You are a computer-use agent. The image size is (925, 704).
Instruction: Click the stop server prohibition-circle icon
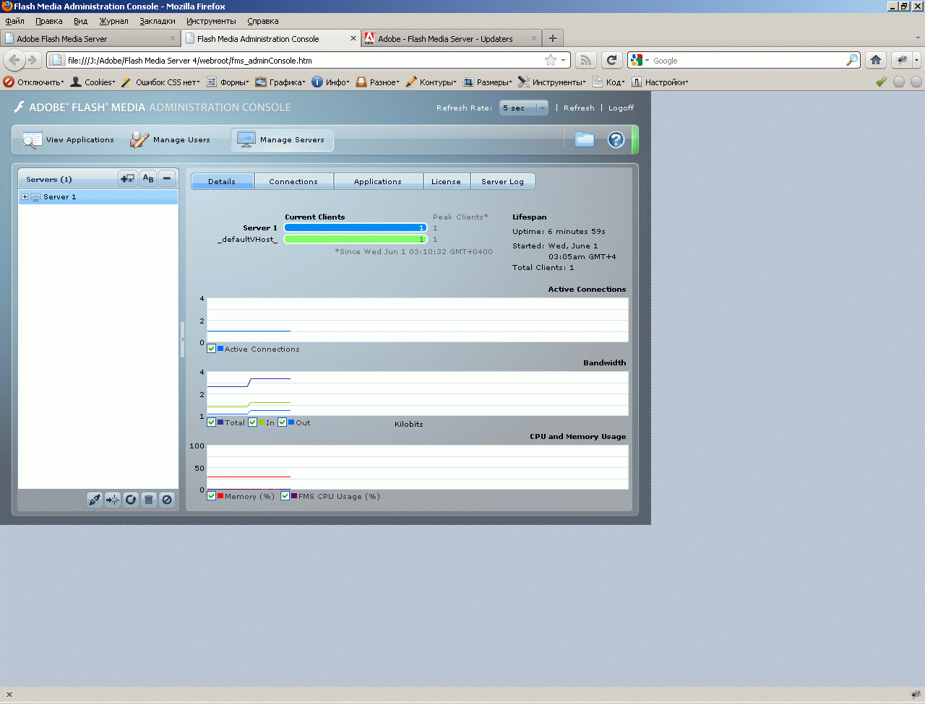click(167, 500)
